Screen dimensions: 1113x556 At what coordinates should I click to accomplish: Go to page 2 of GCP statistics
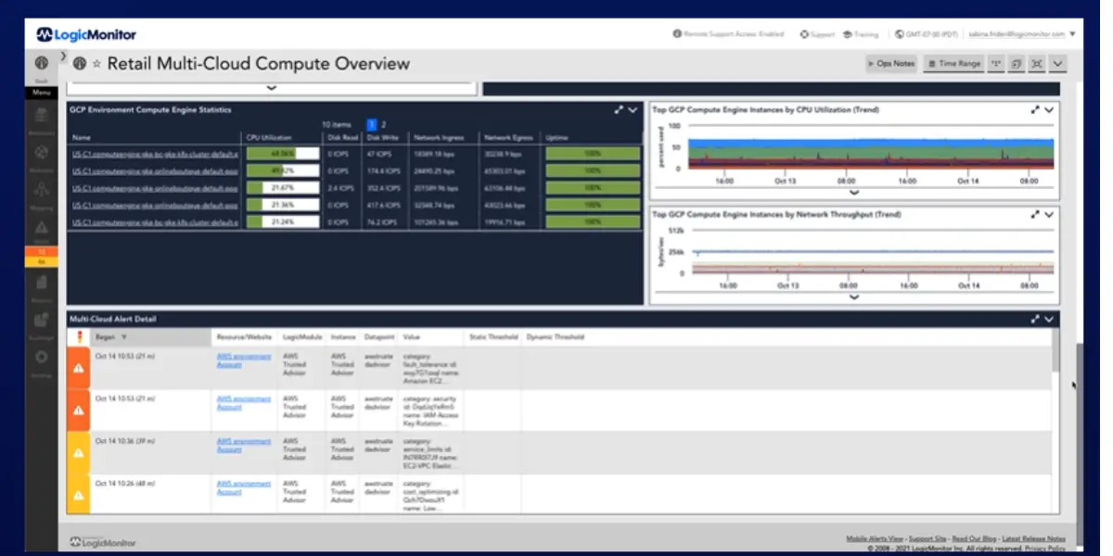coord(384,124)
